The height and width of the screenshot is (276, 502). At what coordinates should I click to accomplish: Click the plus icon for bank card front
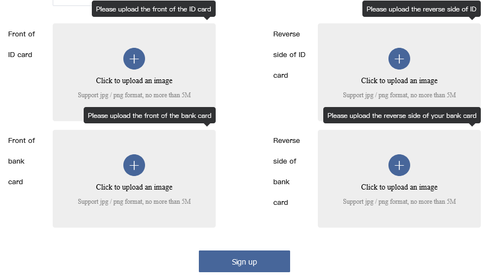tap(134, 165)
